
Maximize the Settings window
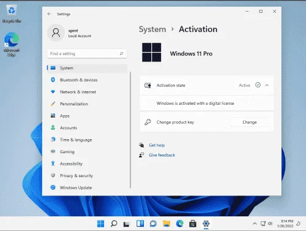coord(261,12)
